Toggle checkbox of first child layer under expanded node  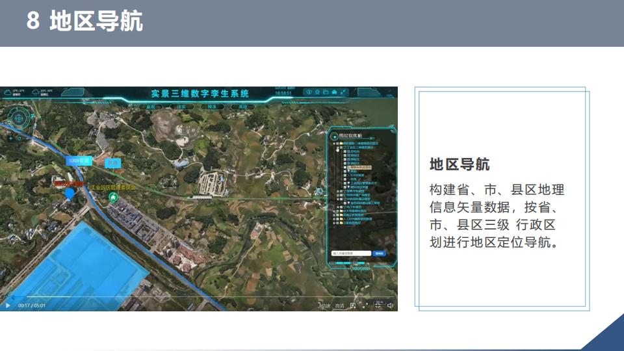tap(345, 151)
